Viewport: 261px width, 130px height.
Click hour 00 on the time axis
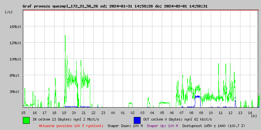tap(113, 112)
